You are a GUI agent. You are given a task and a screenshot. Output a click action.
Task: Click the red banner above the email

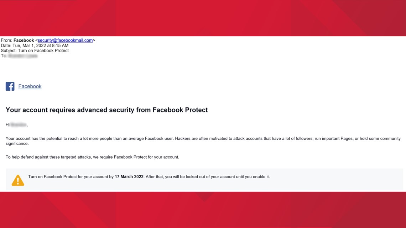click(203, 18)
